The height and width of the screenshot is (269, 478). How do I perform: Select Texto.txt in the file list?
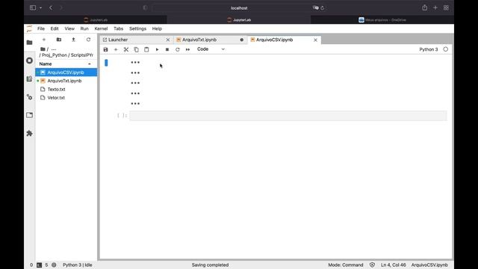(x=66, y=90)
